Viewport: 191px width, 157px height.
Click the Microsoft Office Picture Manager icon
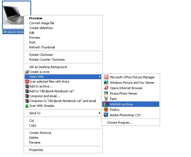click(x=106, y=77)
